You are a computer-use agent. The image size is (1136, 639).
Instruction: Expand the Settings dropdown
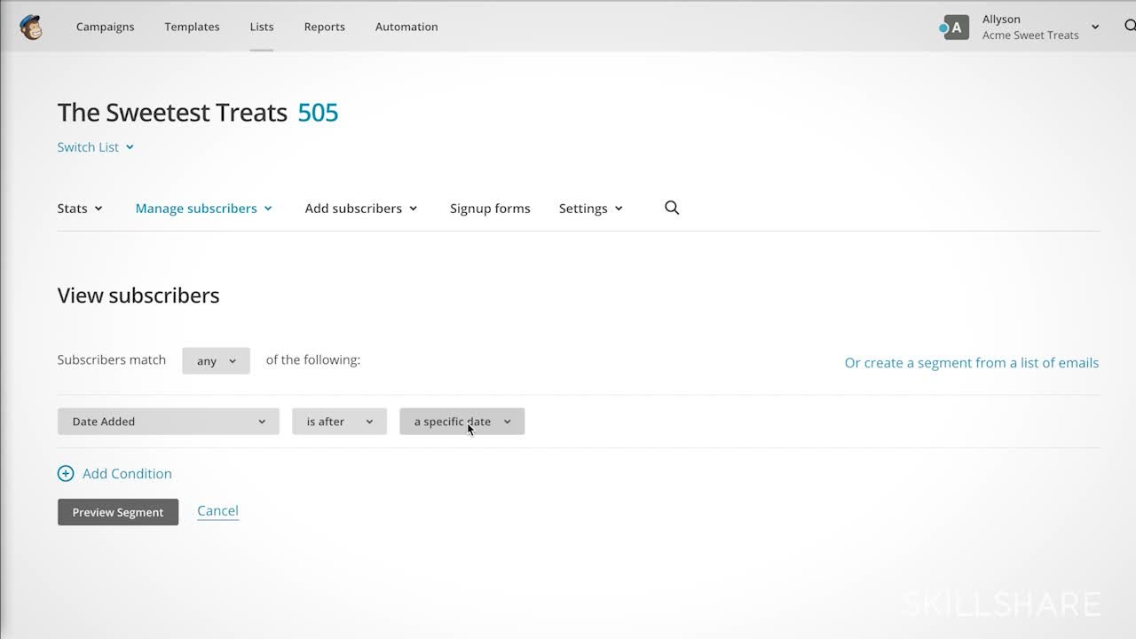[x=590, y=209]
